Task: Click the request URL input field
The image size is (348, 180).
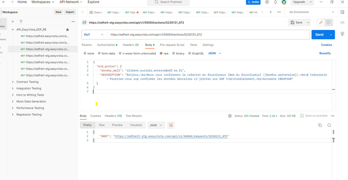Action: point(208,35)
